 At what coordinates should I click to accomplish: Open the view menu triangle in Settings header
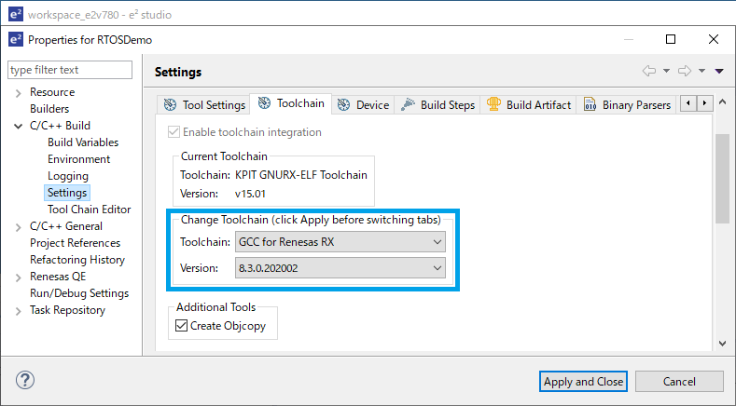(719, 72)
